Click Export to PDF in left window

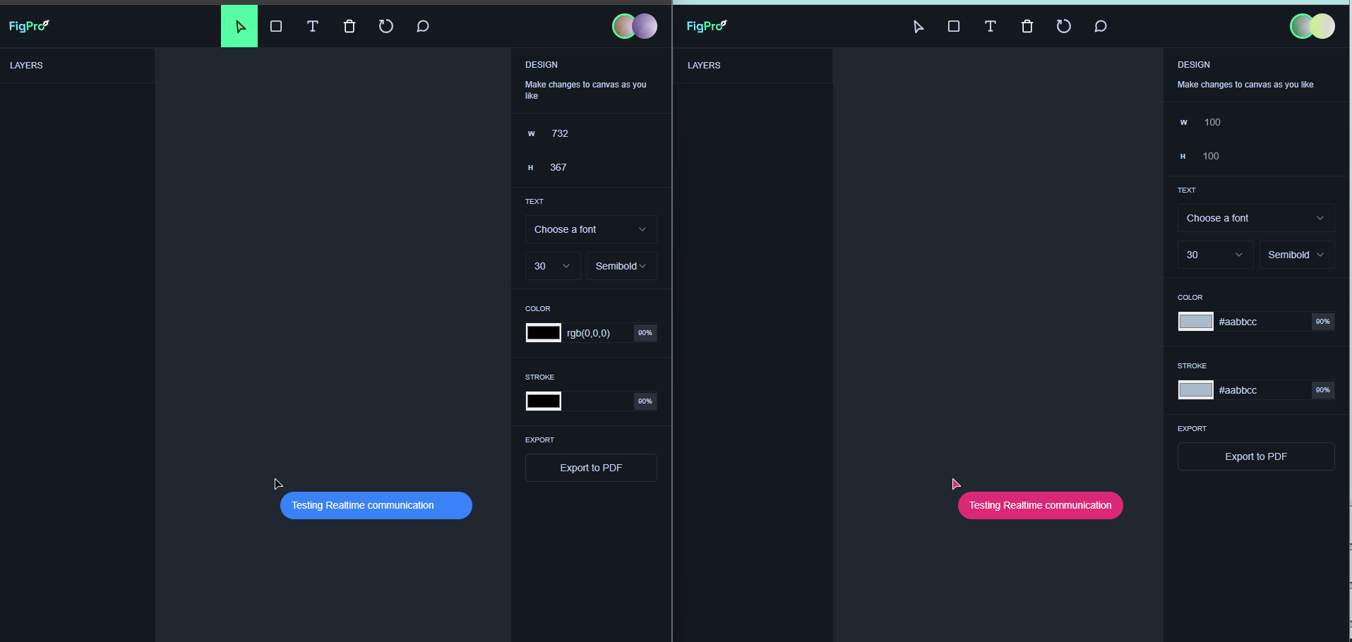pyautogui.click(x=591, y=468)
